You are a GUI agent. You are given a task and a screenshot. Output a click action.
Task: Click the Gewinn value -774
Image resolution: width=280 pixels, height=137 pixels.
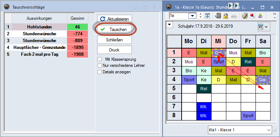(77, 34)
